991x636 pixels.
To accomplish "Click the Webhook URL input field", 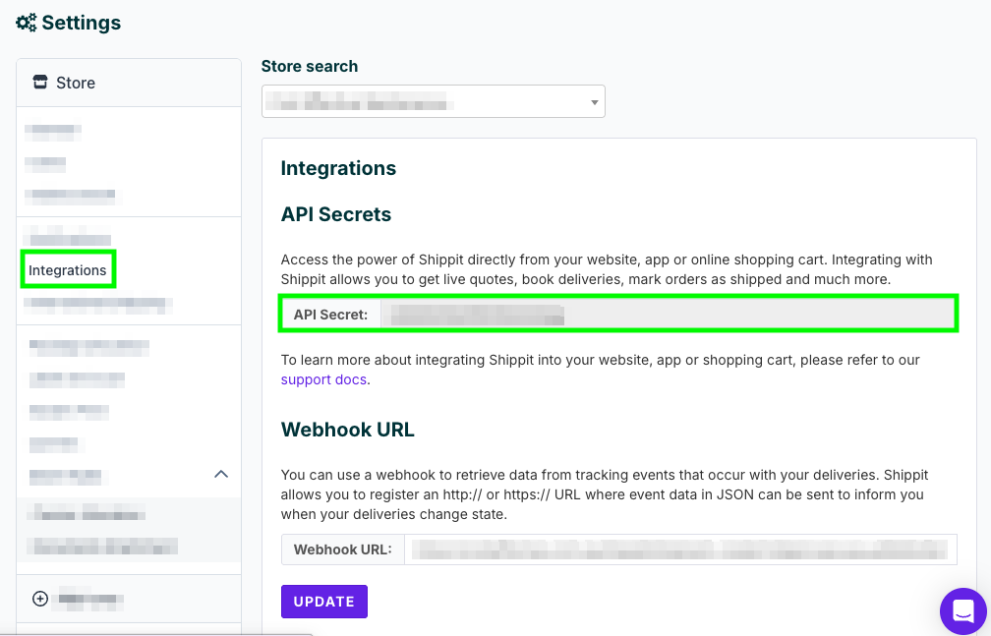I will [x=680, y=549].
